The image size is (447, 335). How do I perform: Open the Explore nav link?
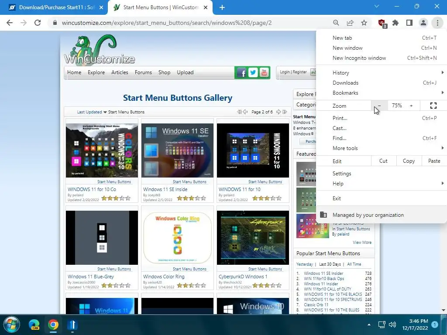[96, 72]
